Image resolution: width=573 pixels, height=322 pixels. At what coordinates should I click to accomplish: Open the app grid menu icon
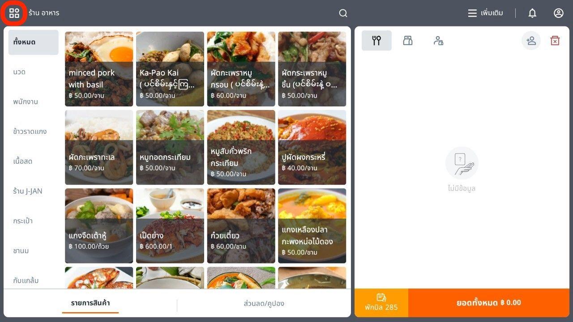[14, 13]
